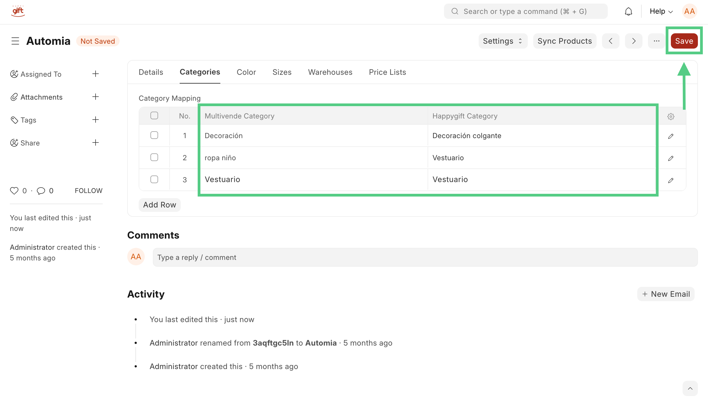Screen dimensions: 708x410
Task: Open the Color tab
Action: coord(246,72)
